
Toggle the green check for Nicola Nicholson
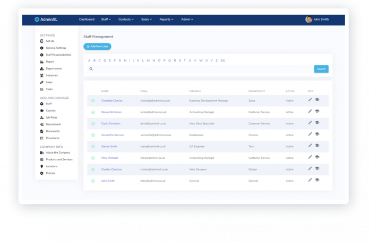pos(93,112)
